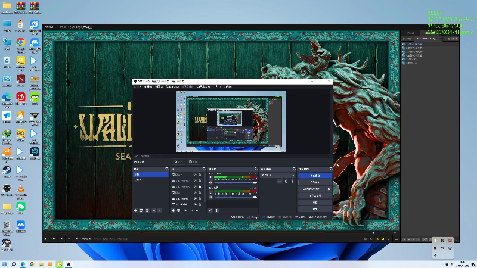Viewport: 477px width, 268px height.
Task: Open scene filters icon in Scenes dock
Action: tap(147, 211)
